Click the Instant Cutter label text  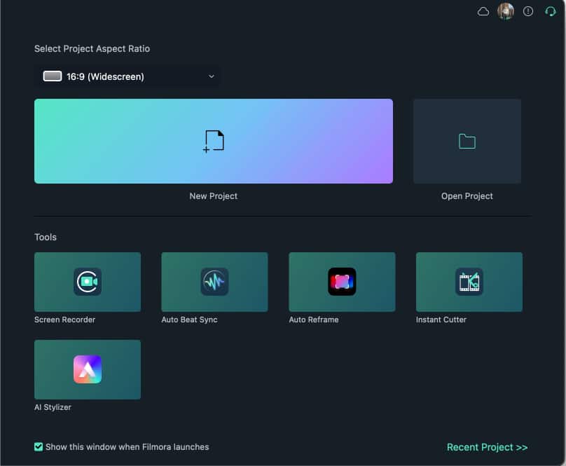(441, 320)
